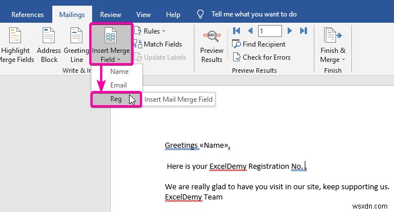Run Check for Errors via label
Screen dimensions: 394x212
click(x=266, y=57)
